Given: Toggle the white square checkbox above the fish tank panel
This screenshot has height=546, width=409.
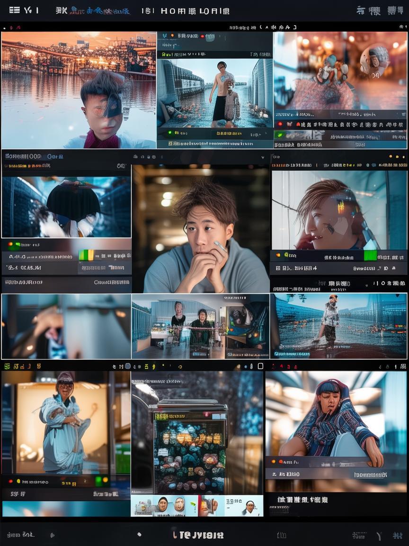Looking at the screenshot, I should tap(260, 366).
